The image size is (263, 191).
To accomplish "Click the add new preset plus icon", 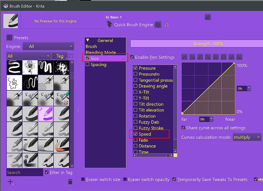I will [10, 182].
